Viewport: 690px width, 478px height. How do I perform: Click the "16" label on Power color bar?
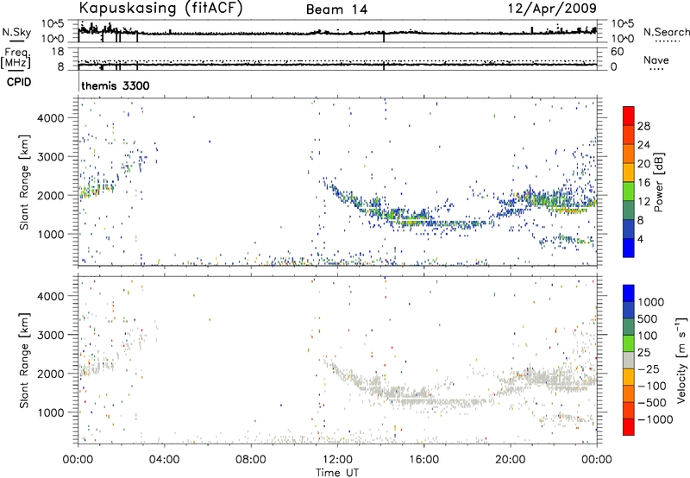click(x=643, y=183)
